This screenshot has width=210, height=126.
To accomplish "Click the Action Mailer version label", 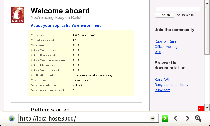I will pos(45,65).
